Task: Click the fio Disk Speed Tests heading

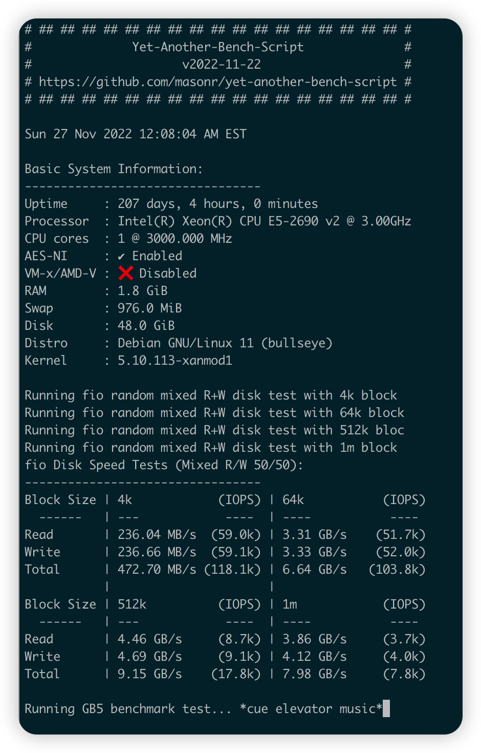Action: click(x=164, y=465)
